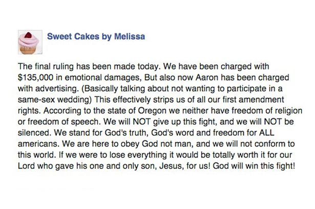Click the phrase freedom of speech

[x=64, y=122]
